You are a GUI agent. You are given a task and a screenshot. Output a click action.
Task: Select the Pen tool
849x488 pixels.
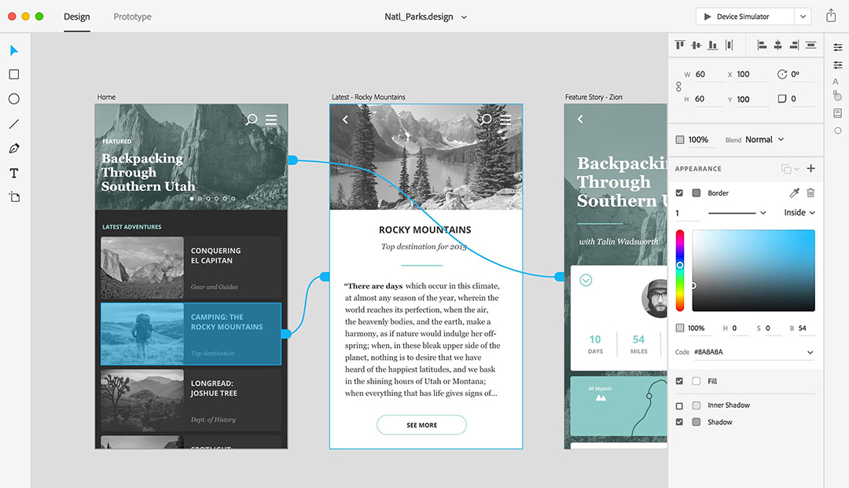14,149
